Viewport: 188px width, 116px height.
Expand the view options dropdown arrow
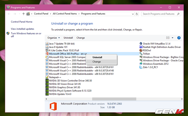tap(172, 38)
